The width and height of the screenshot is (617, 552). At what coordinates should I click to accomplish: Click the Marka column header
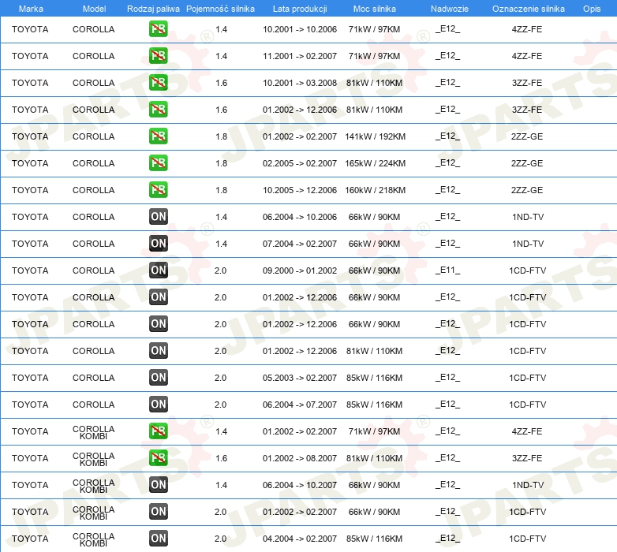coord(31,9)
